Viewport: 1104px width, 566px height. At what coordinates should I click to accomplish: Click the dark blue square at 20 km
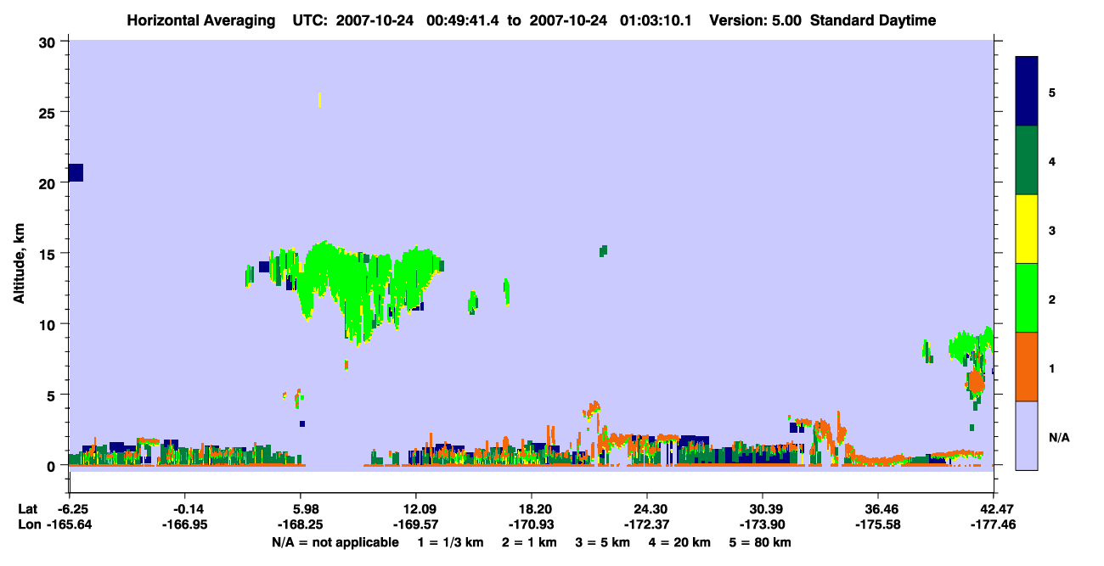tap(76, 172)
